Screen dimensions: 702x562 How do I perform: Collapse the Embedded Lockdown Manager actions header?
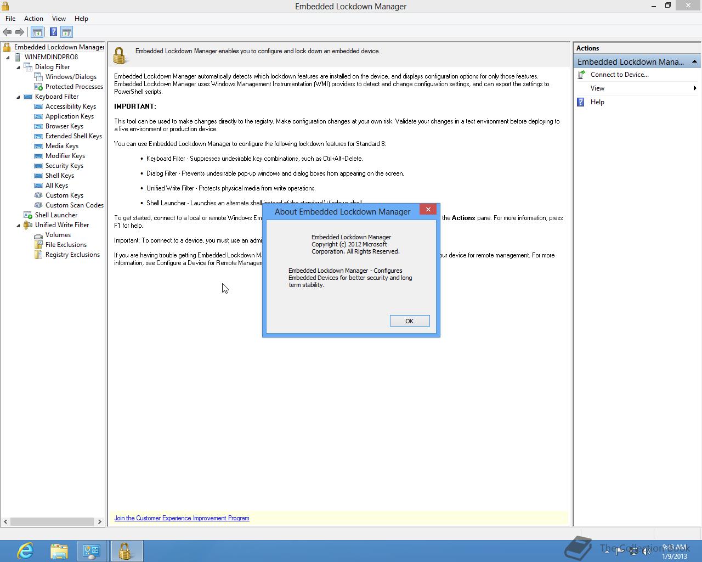[x=694, y=61]
